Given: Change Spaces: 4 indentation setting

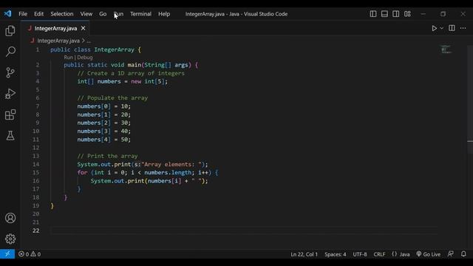Looking at the screenshot, I should [336, 254].
